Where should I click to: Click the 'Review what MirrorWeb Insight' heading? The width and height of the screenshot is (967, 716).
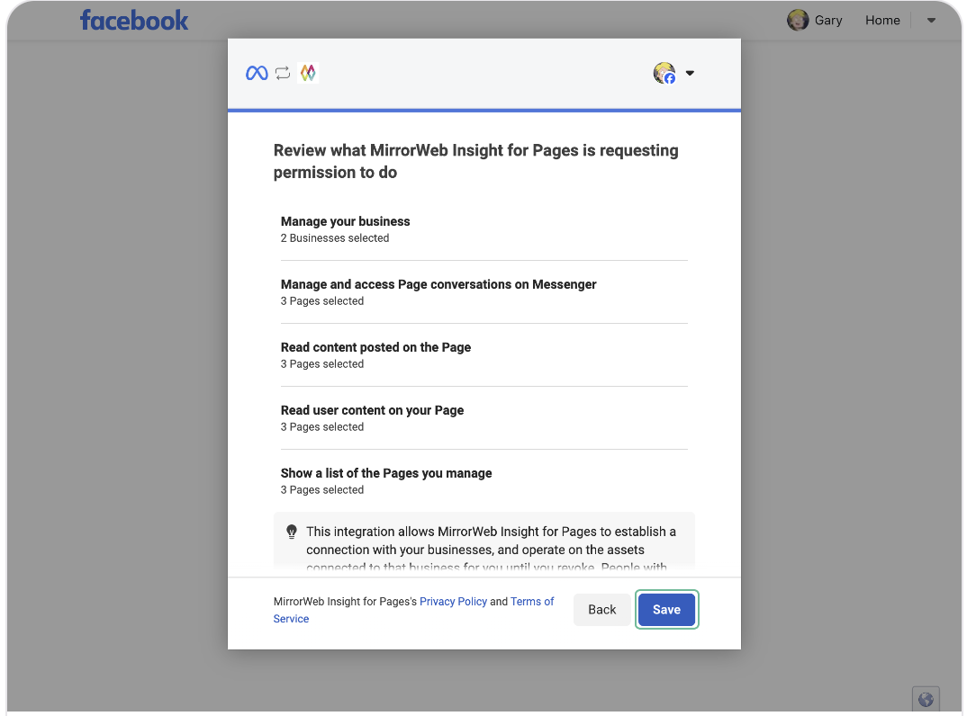[475, 161]
